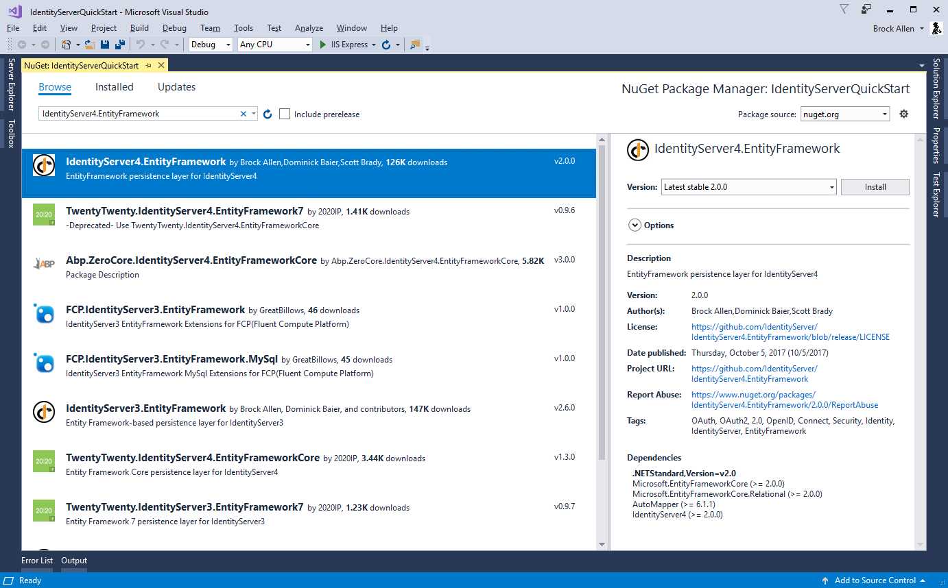The height and width of the screenshot is (588, 948).
Task: Click the Install button
Action: pos(875,187)
